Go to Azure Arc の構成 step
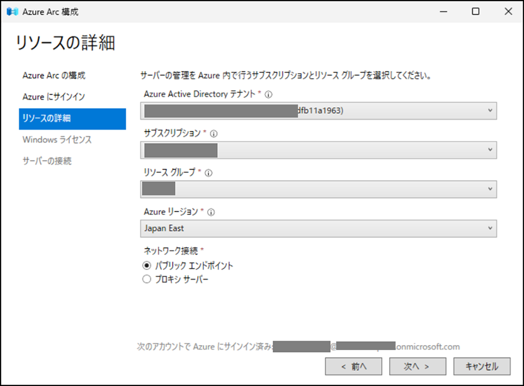Image resolution: width=524 pixels, height=386 pixels. click(x=54, y=76)
